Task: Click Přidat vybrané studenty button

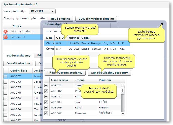Action: click(65, 73)
